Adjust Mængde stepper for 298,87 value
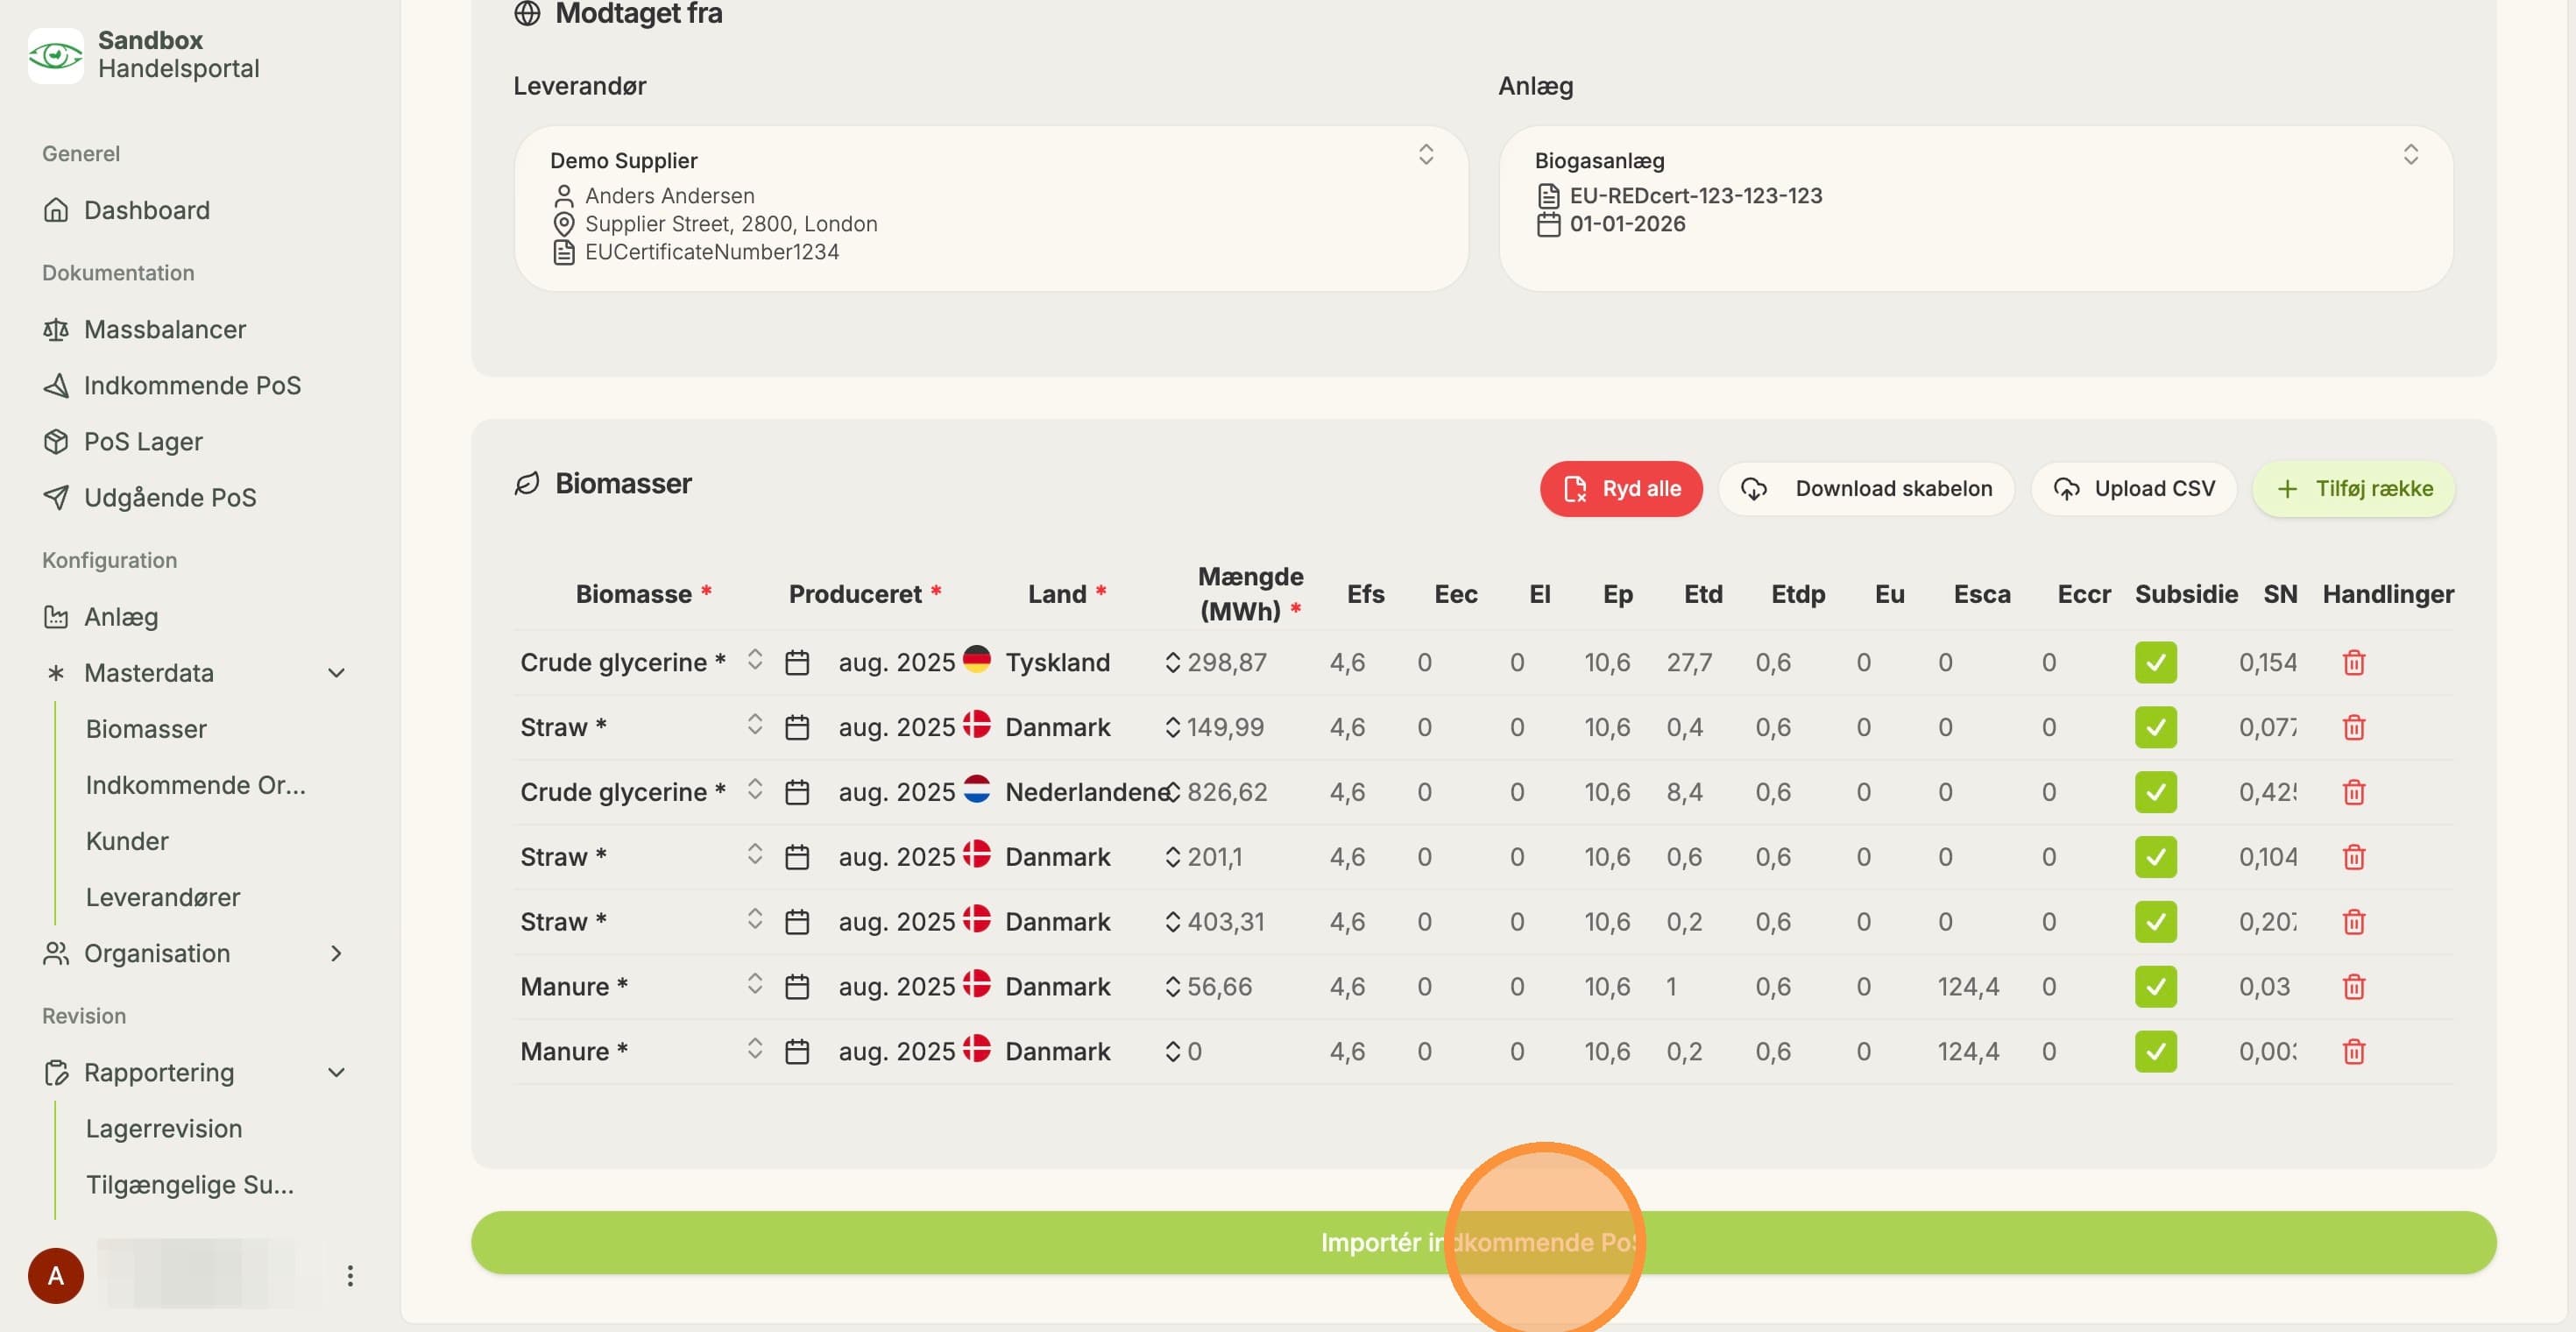Viewport: 2576px width, 1332px height. tap(1173, 662)
